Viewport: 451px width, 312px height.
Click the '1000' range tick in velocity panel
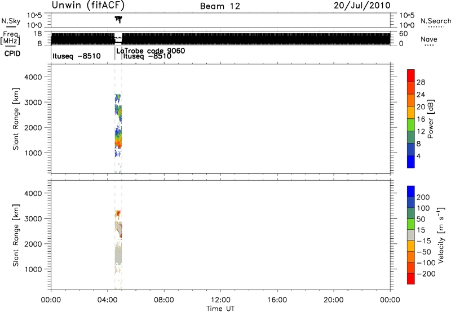click(x=33, y=269)
